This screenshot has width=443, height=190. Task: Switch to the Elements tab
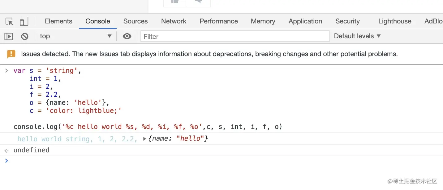click(58, 21)
